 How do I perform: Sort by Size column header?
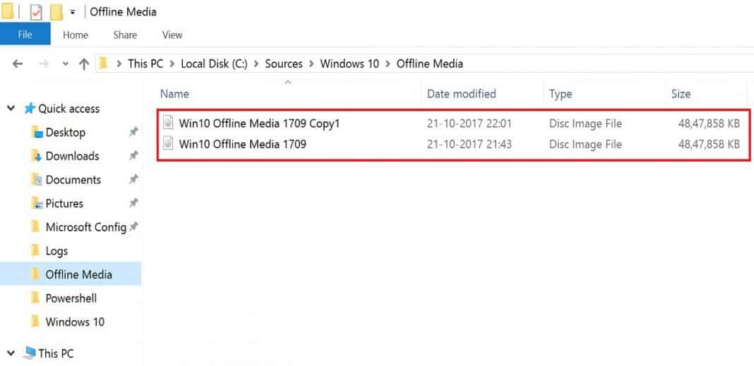(x=681, y=94)
